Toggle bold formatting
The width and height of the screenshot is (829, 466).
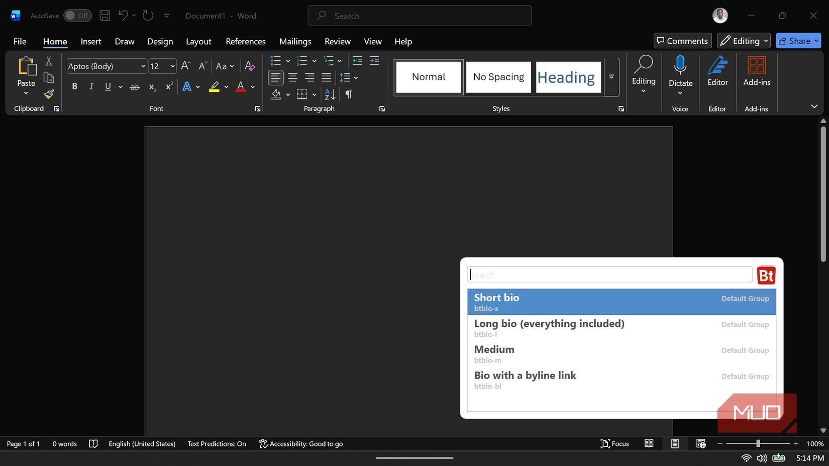74,86
